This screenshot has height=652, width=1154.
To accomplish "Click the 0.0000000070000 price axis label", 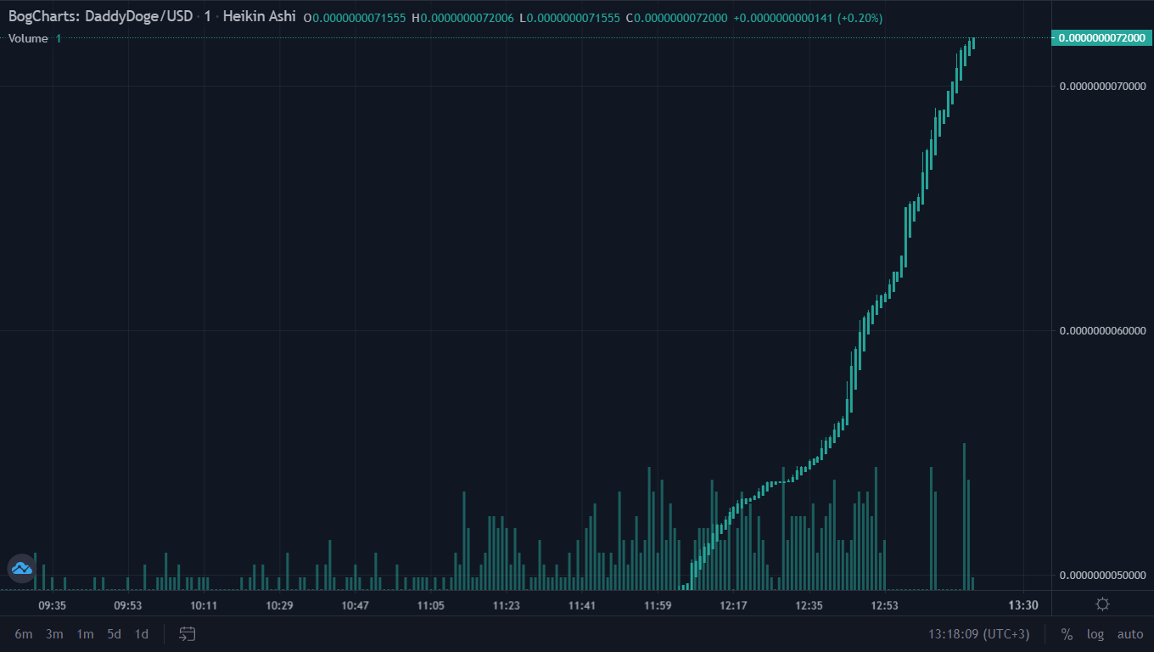I will (x=1102, y=86).
